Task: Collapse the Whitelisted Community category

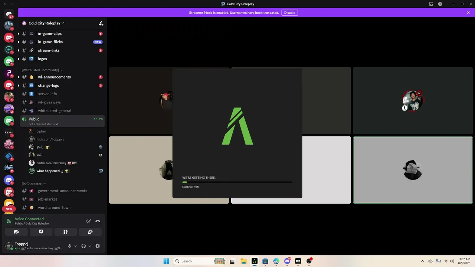Action: 42,70
